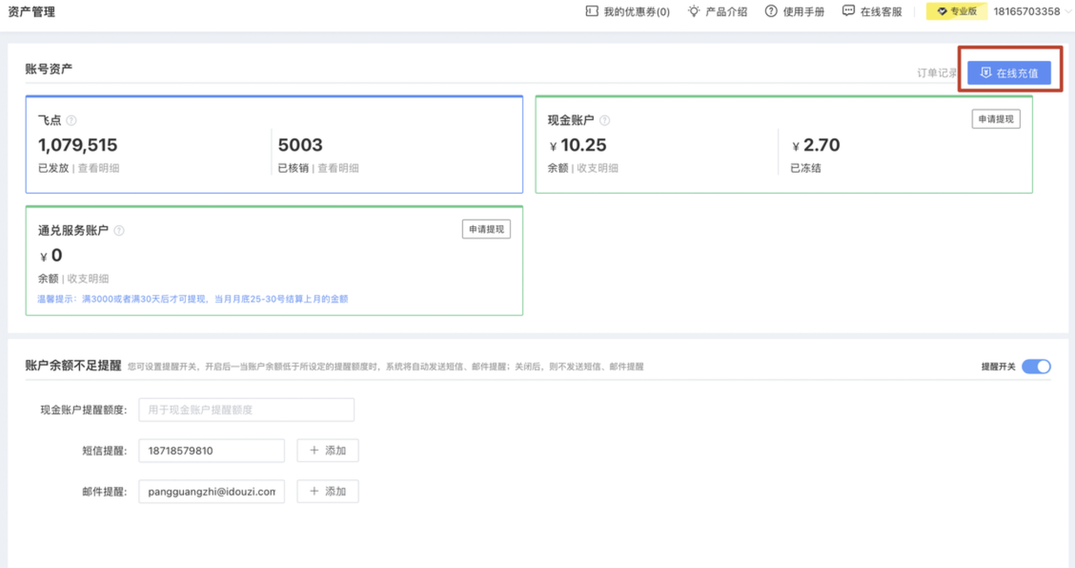Click the coupon ticket icon in header
This screenshot has height=568, width=1075.
(592, 11)
